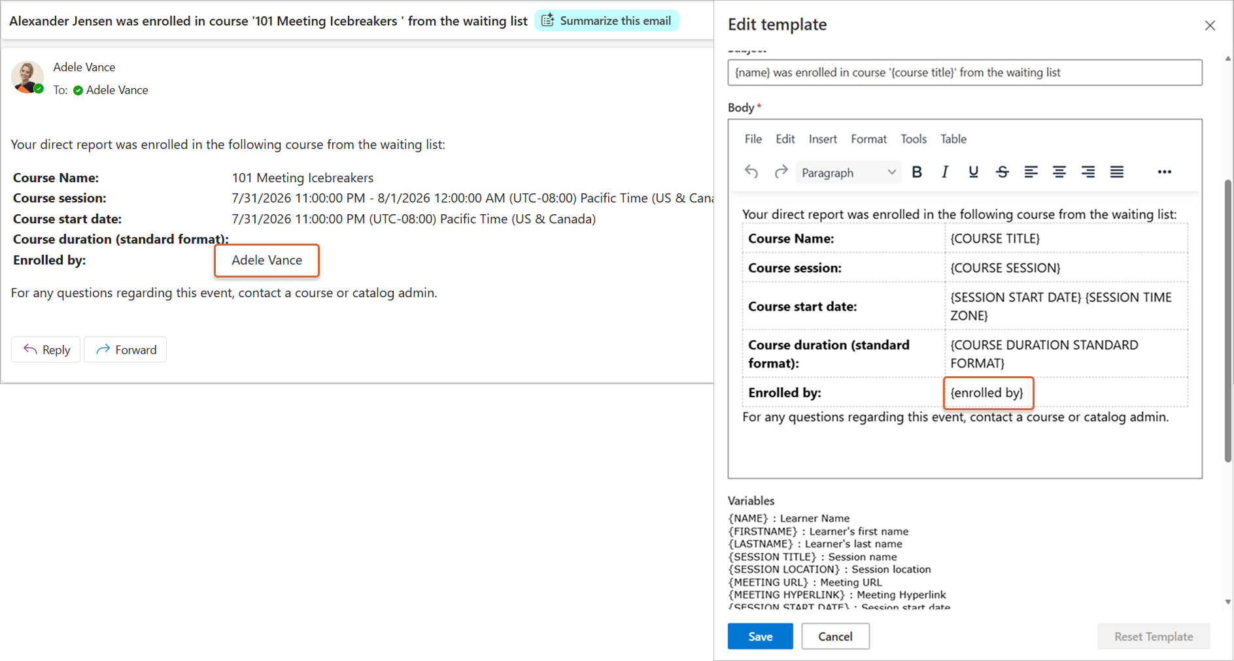The height and width of the screenshot is (661, 1234).
Task: Click {MEETING HYPERLINK} variable line
Action: pyautogui.click(x=837, y=595)
